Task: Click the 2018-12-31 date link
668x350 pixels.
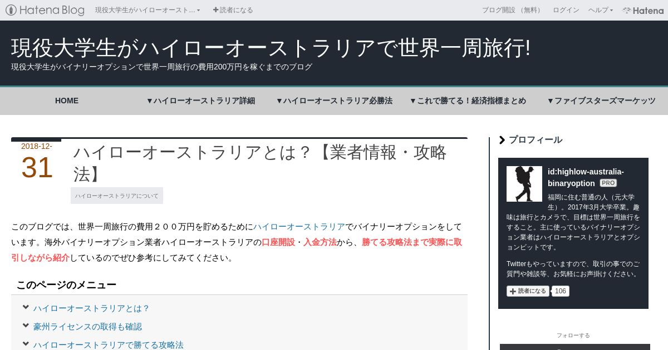Action: (37, 161)
